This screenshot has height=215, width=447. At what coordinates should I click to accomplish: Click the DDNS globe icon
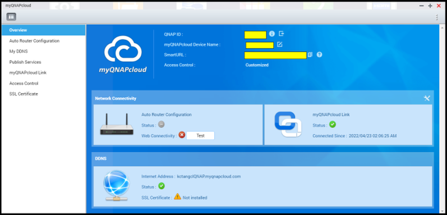click(x=116, y=186)
